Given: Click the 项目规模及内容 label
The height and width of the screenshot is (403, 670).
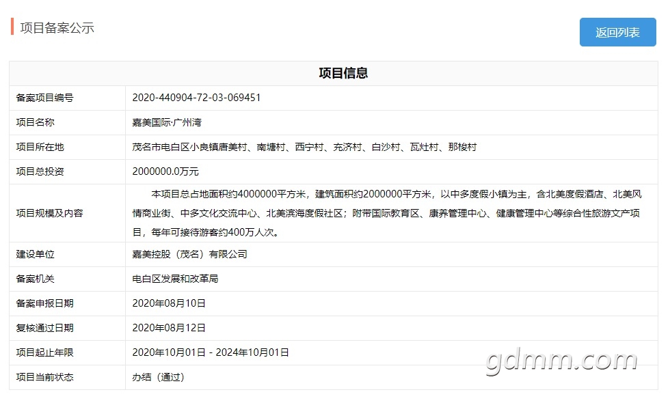Looking at the screenshot, I should [49, 213].
